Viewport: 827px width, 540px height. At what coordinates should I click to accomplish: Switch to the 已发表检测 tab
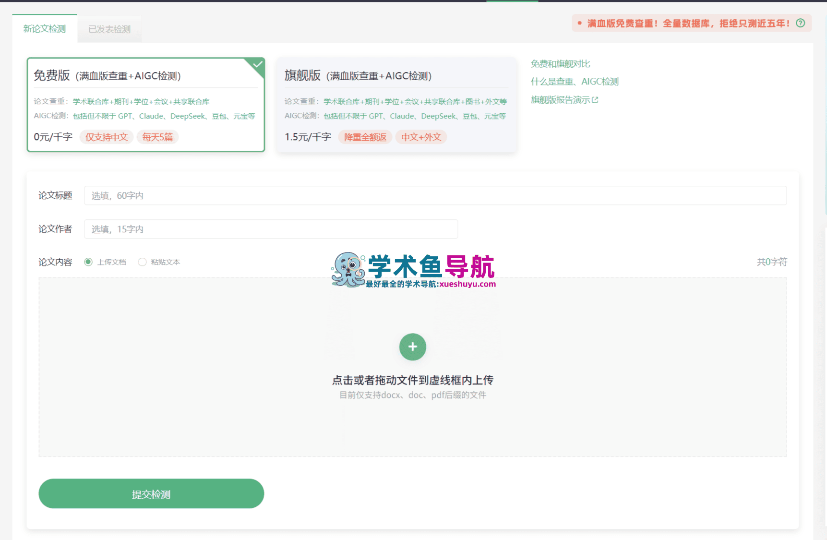109,28
